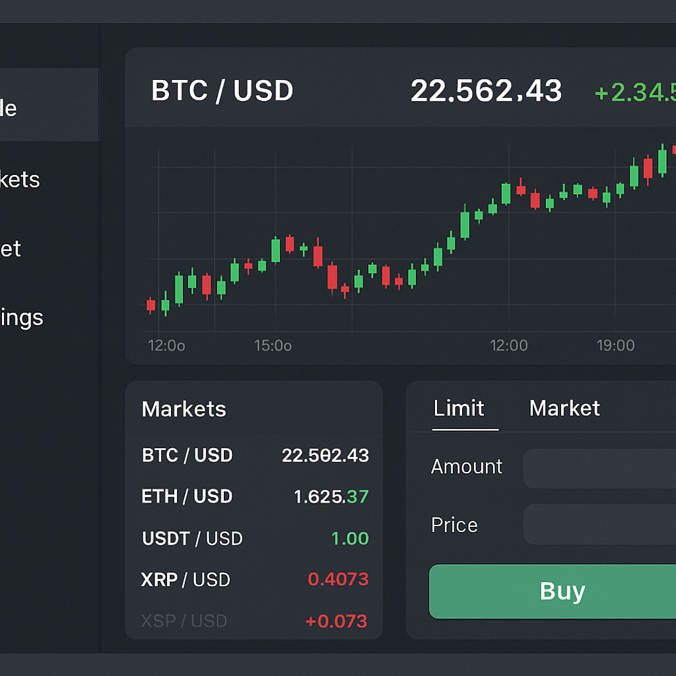Click the 15:00 time label on the chart
The width and height of the screenshot is (676, 676).
click(x=273, y=345)
